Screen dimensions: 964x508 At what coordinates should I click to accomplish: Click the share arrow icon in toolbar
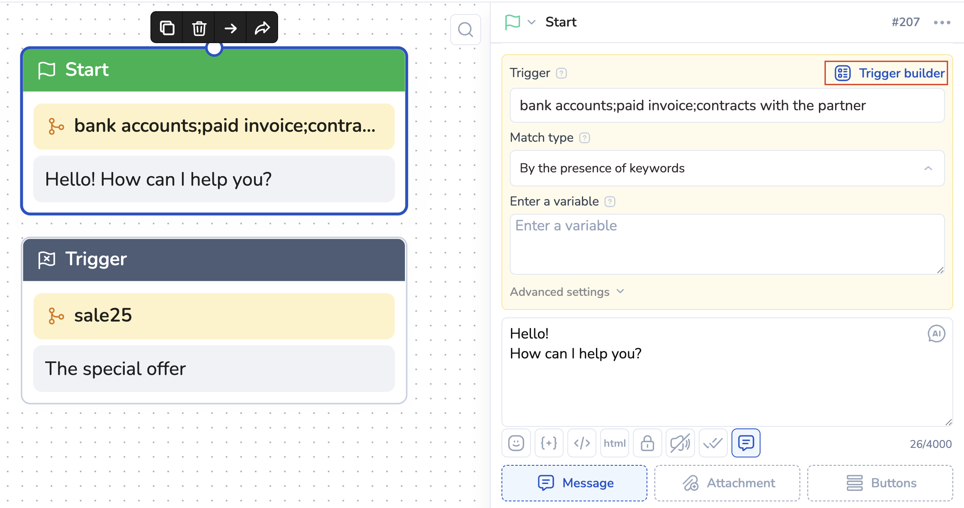point(262,28)
